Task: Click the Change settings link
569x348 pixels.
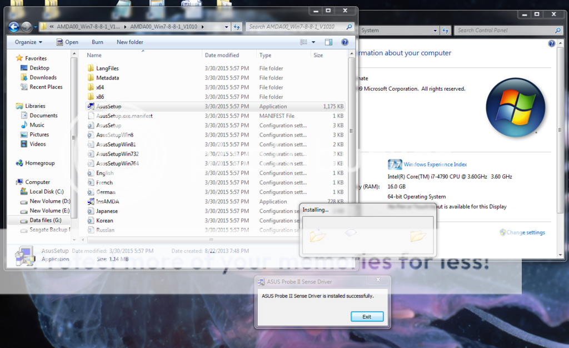Action: [526, 232]
